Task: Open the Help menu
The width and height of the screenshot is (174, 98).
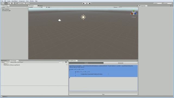Action: pos(36,1)
